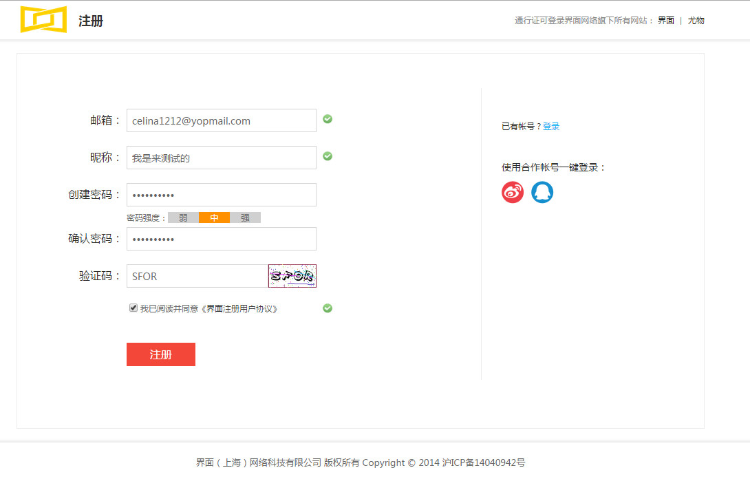Click into the 创建密码 password field
The width and height of the screenshot is (750, 479).
point(221,195)
